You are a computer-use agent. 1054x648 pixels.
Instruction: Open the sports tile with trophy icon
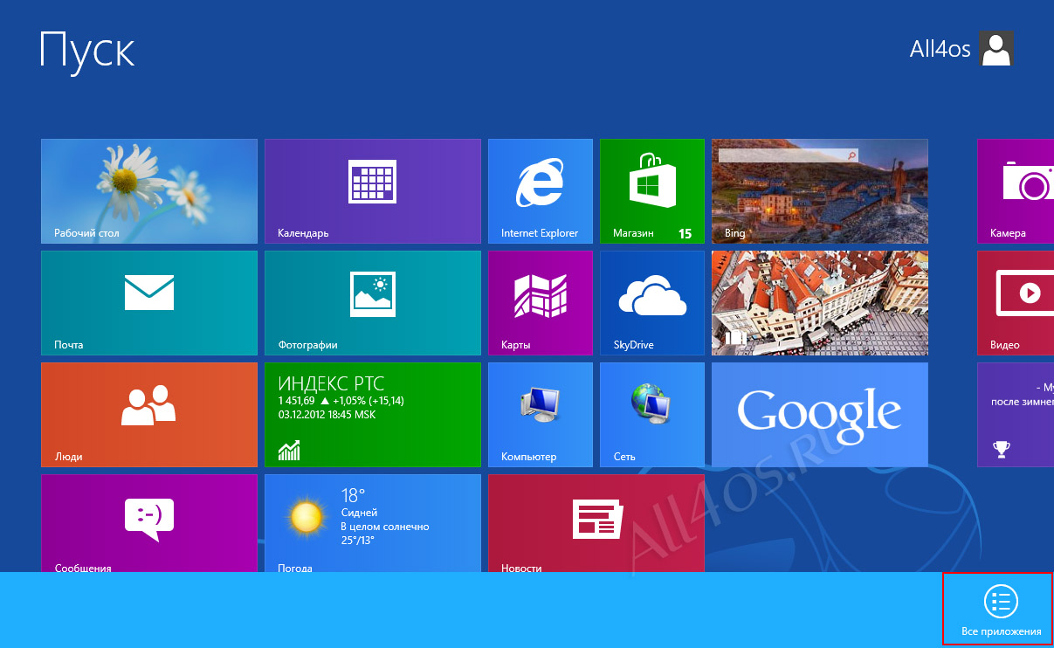1016,415
